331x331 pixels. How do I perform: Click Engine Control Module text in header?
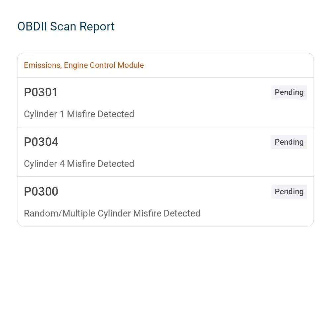click(x=104, y=65)
